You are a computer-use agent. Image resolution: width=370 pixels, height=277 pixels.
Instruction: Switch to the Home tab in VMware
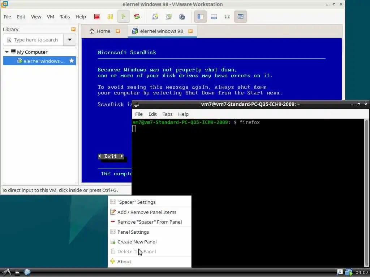click(103, 31)
